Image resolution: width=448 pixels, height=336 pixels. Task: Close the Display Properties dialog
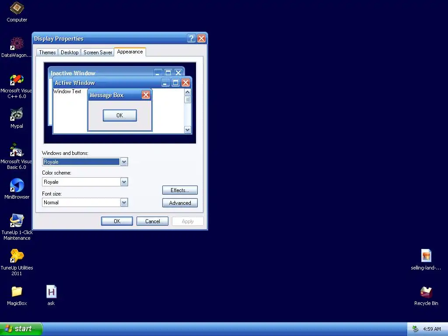pyautogui.click(x=201, y=38)
